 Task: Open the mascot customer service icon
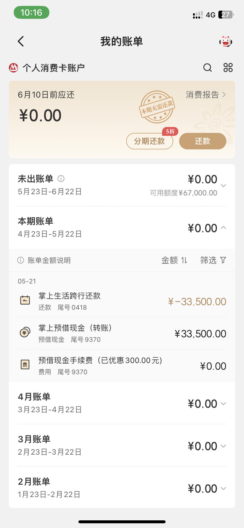point(225,42)
